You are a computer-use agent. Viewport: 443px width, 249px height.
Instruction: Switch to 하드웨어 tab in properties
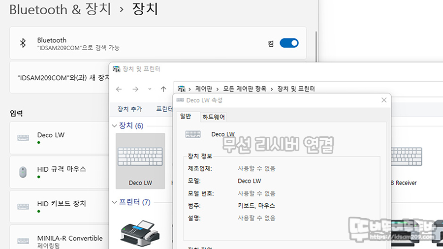[213, 117]
